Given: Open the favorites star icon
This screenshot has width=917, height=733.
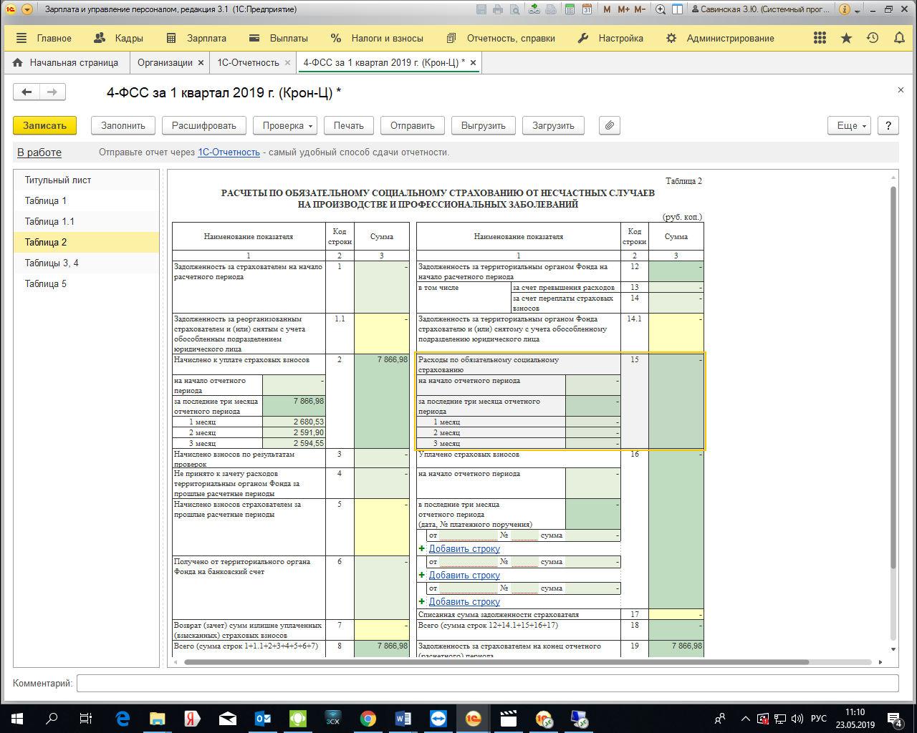Looking at the screenshot, I should [846, 38].
